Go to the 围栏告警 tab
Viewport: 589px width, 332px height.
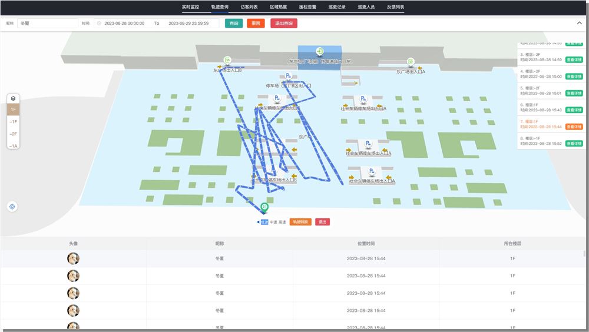307,6
